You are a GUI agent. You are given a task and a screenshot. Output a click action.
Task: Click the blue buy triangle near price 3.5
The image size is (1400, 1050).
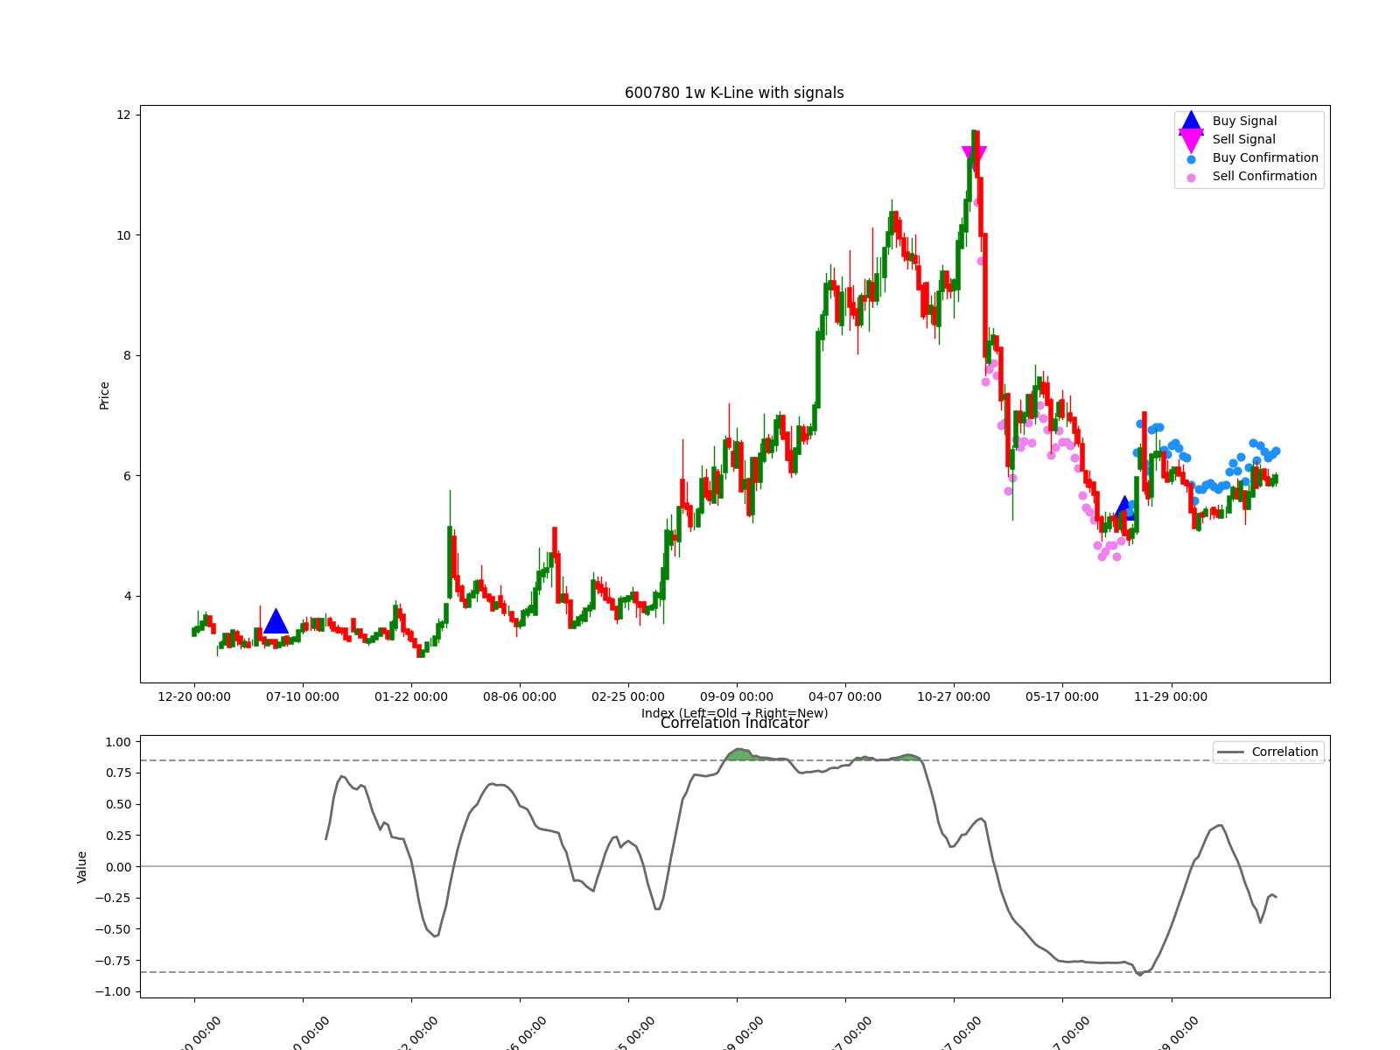[x=276, y=621]
